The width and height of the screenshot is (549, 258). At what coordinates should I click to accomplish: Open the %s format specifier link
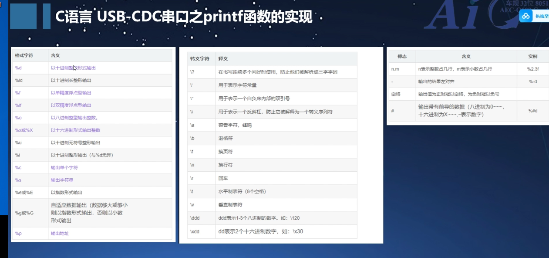18,180
